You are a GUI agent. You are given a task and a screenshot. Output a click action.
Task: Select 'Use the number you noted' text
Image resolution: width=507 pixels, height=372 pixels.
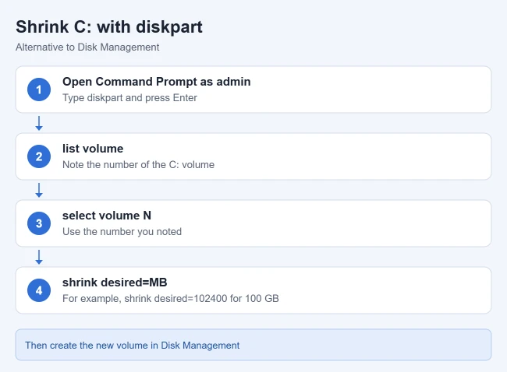[x=122, y=232]
